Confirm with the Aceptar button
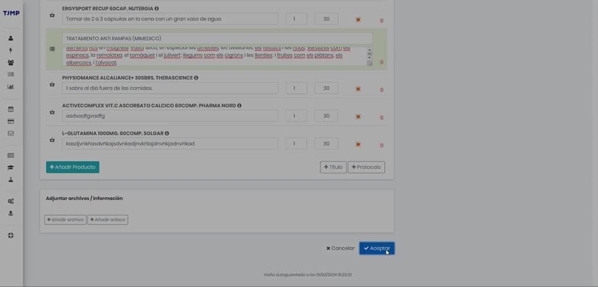 [x=377, y=248]
